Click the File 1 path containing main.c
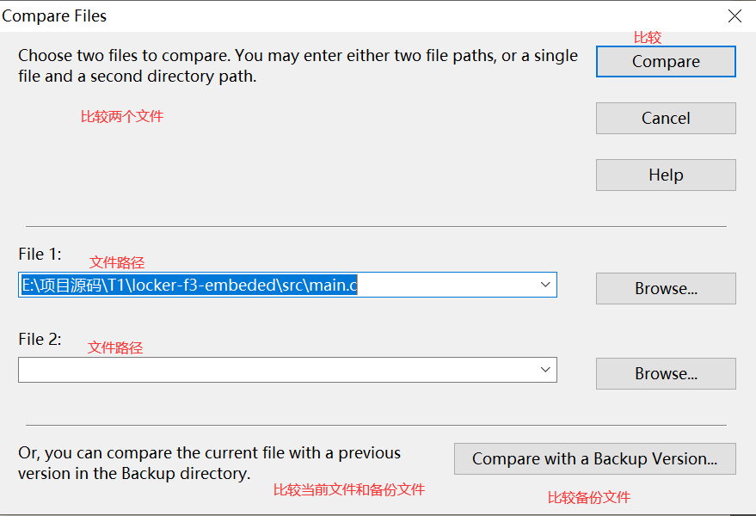756x516 pixels. click(x=189, y=286)
